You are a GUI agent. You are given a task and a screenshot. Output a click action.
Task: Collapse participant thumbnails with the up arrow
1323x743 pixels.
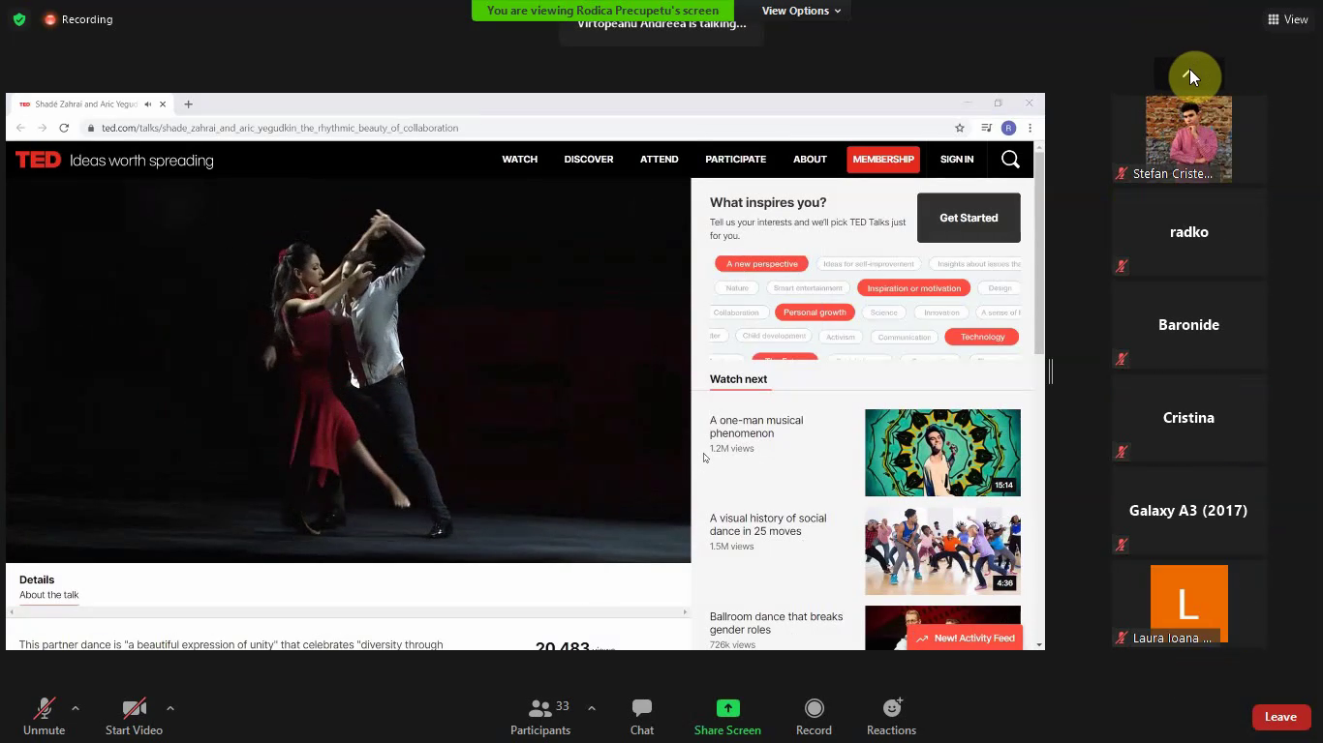(x=1189, y=75)
